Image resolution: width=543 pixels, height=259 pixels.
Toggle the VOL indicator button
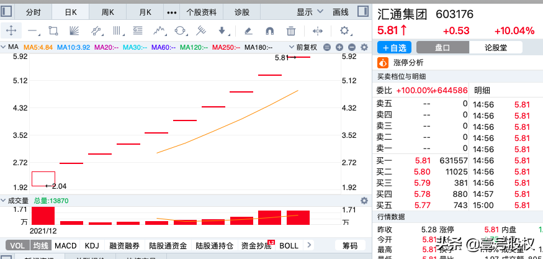(x=17, y=245)
